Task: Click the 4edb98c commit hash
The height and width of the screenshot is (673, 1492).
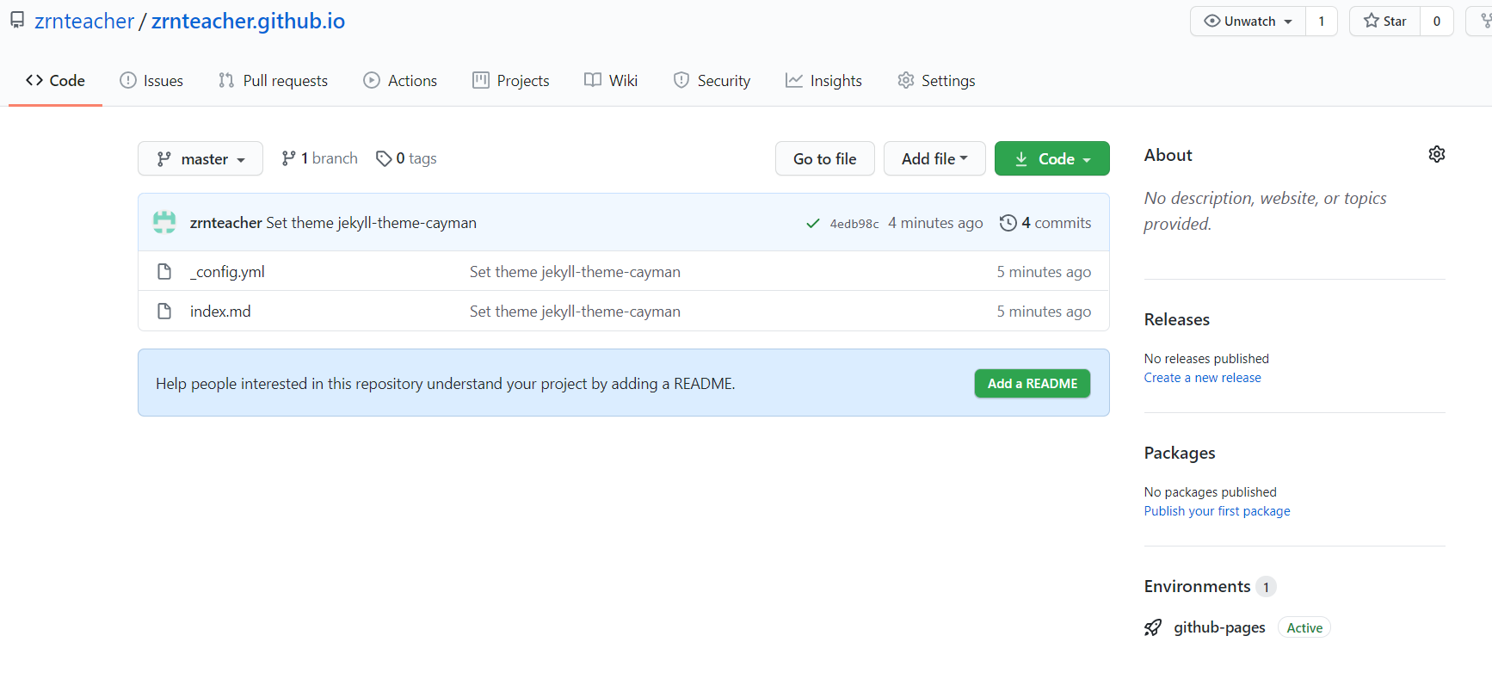Action: [854, 224]
